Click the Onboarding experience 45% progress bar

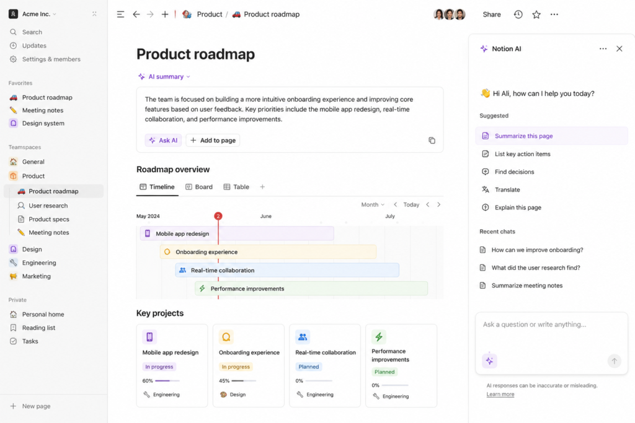pyautogui.click(x=244, y=380)
